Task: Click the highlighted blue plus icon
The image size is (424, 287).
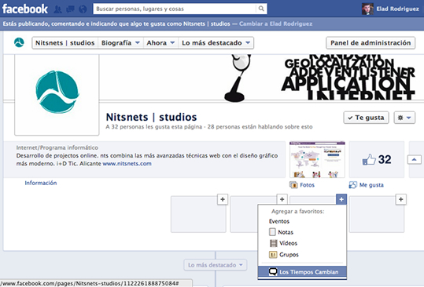Action: pos(341,199)
